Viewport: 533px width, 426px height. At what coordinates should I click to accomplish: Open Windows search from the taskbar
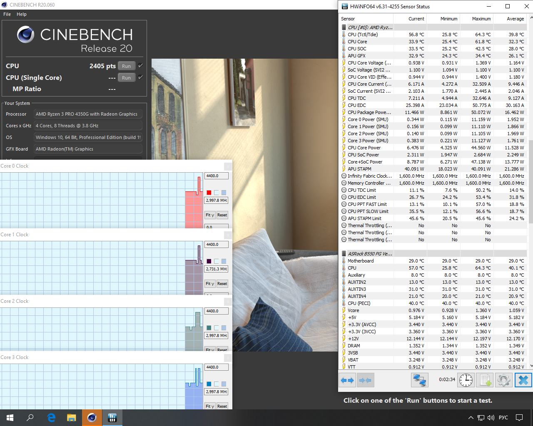[30, 418]
